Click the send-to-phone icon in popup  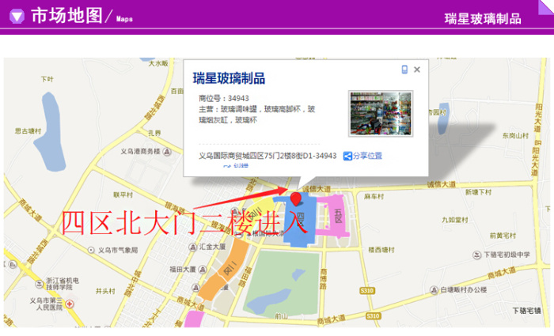[404, 70]
